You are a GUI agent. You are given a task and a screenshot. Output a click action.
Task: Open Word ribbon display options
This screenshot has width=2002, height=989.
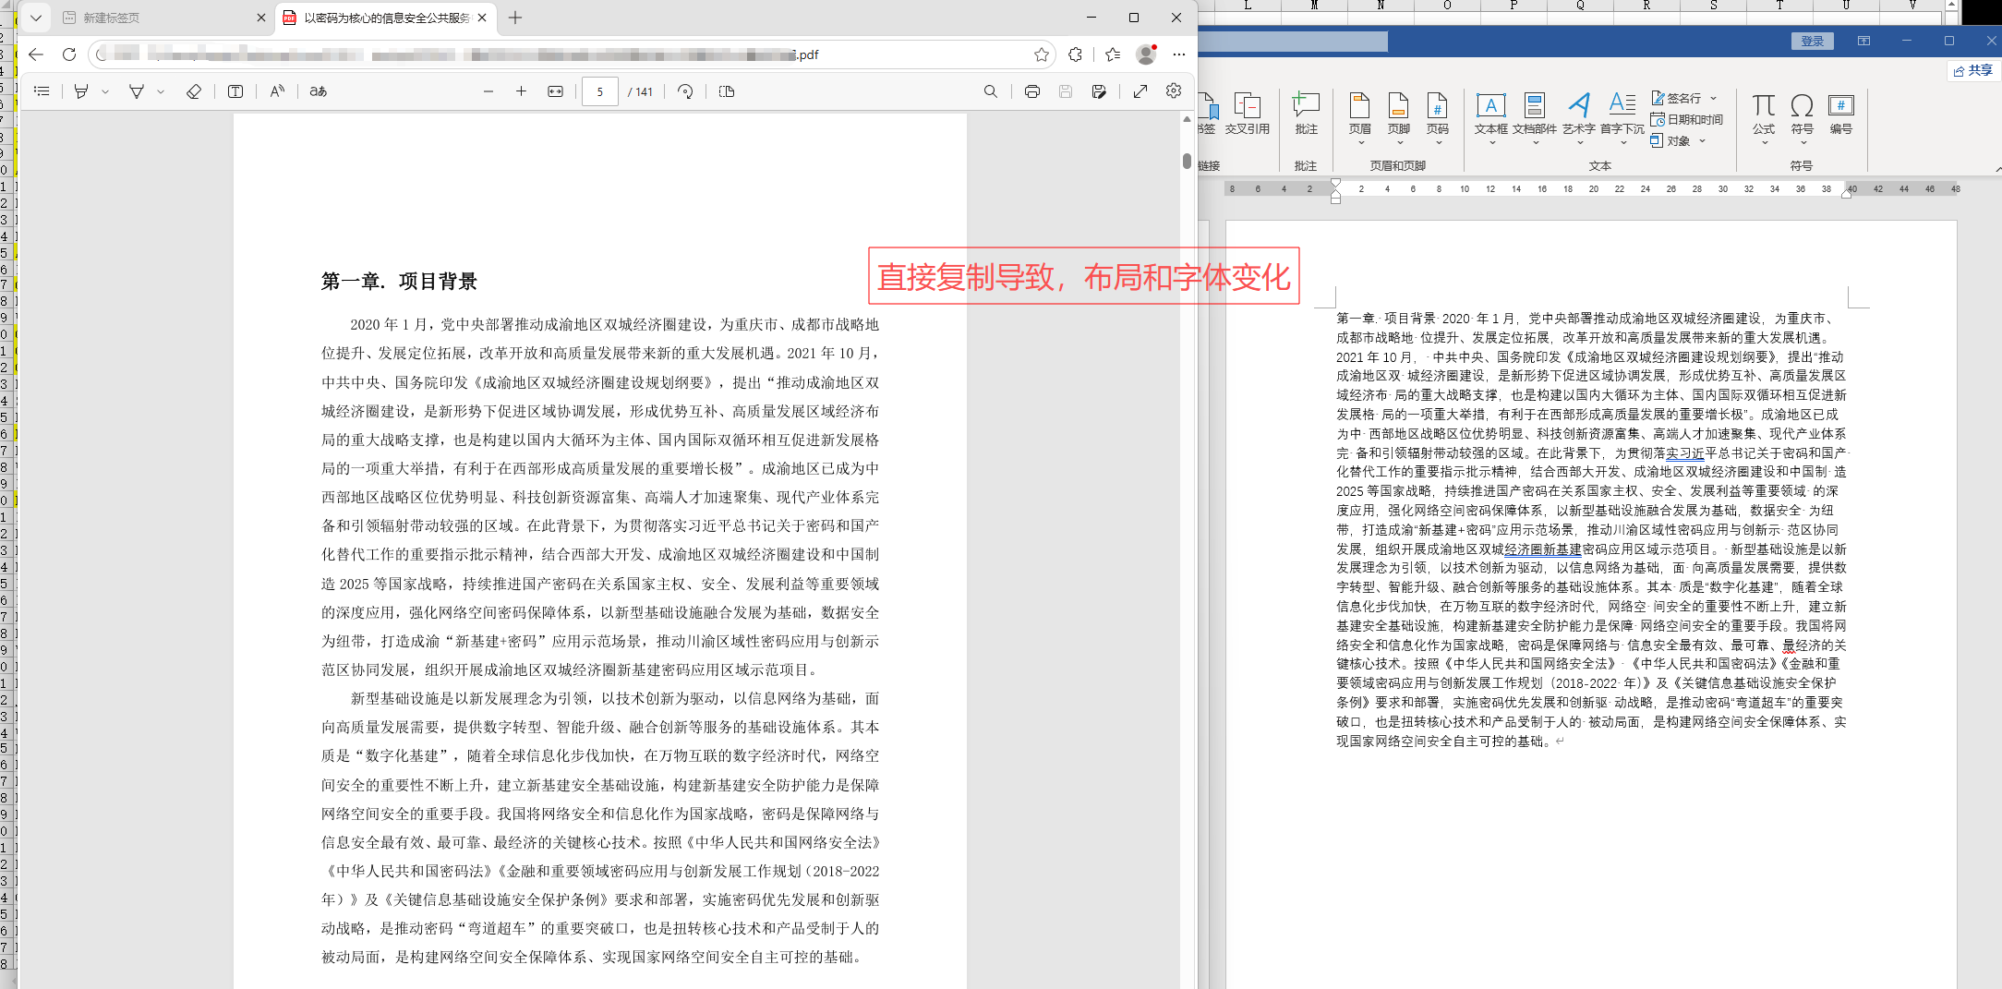point(1863,41)
